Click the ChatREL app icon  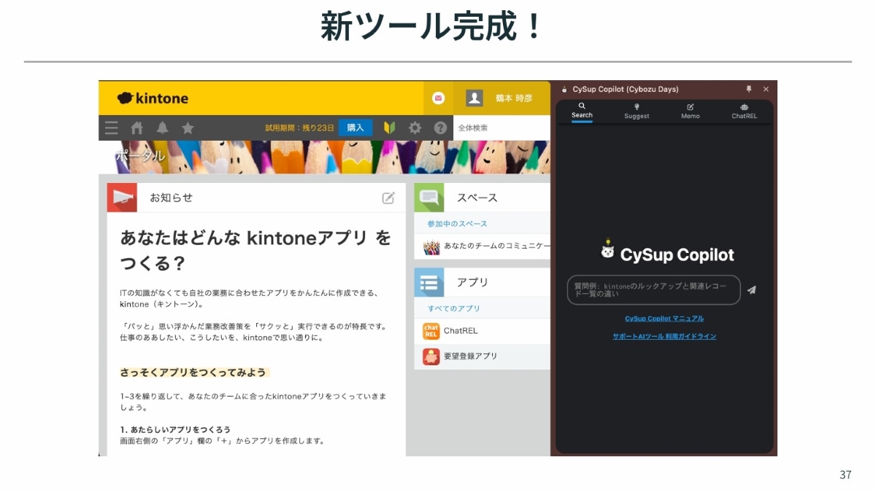click(x=431, y=331)
